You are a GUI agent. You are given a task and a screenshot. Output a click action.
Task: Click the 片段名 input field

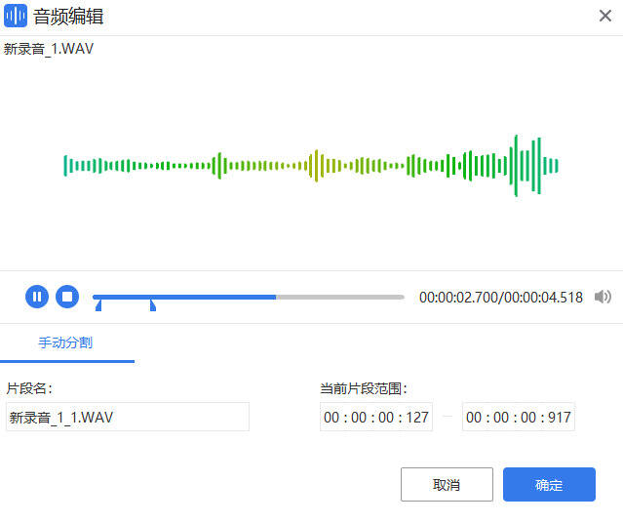point(128,417)
